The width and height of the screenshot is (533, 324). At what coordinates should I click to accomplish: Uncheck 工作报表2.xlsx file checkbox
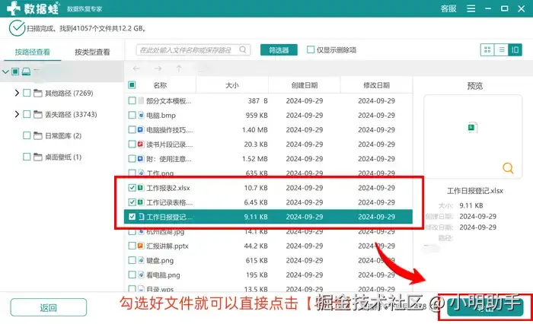(x=132, y=187)
